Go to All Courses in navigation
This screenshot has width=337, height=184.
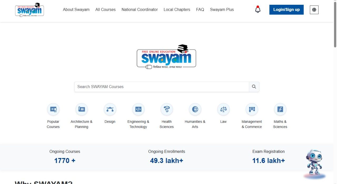point(105,9)
